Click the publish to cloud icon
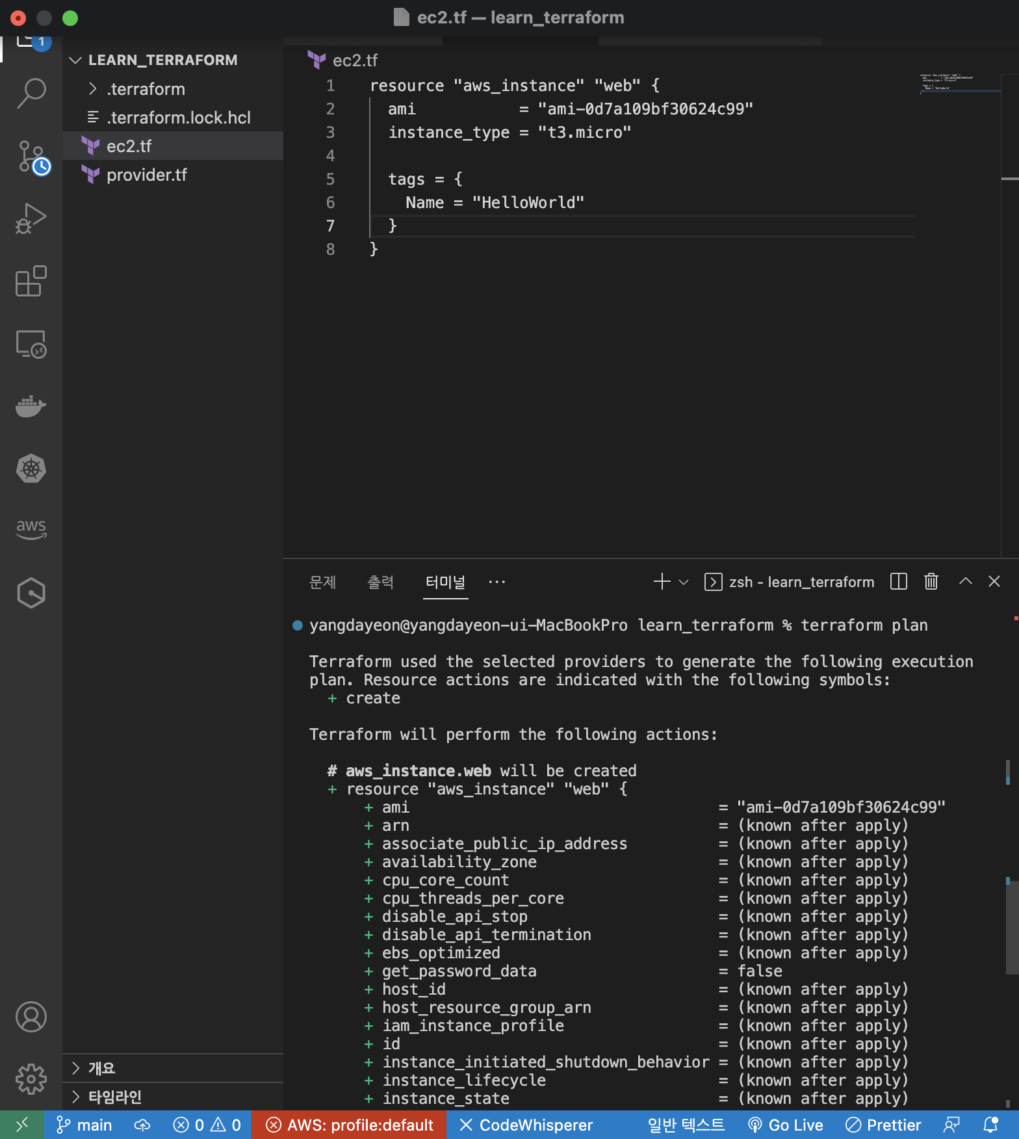Screen dimensions: 1019x1139 142,1125
